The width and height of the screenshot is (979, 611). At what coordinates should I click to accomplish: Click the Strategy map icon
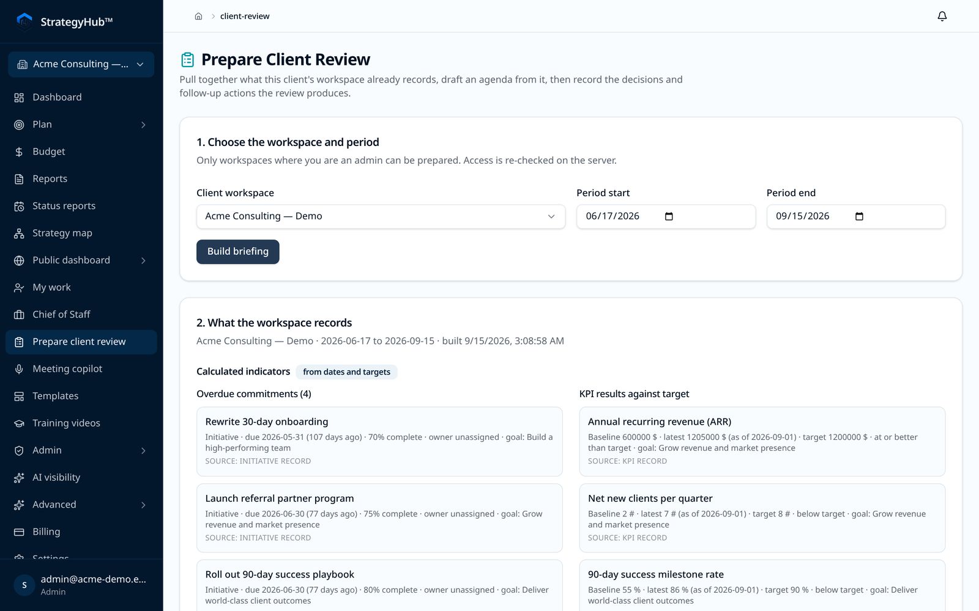click(x=19, y=233)
